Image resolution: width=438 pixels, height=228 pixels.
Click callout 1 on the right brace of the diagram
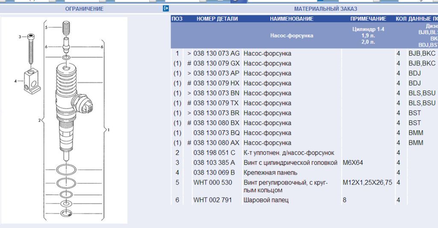pyautogui.click(x=108, y=130)
